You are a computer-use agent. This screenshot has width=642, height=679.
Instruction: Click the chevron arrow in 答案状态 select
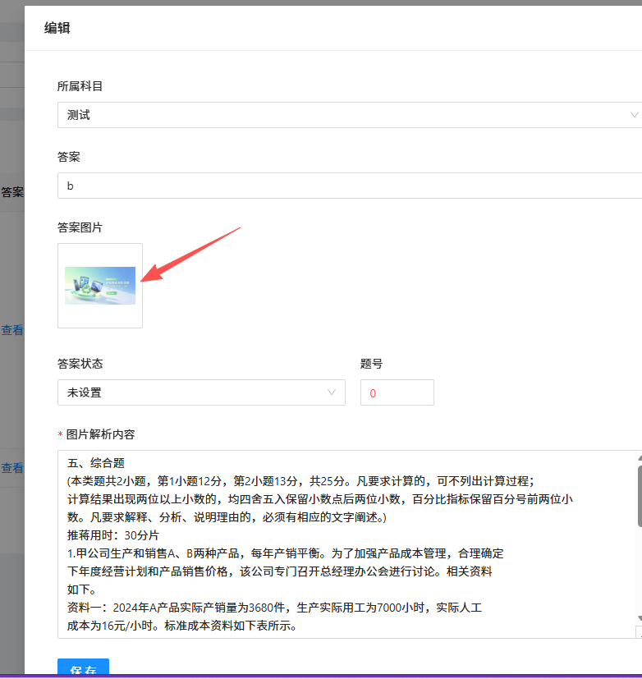click(332, 392)
